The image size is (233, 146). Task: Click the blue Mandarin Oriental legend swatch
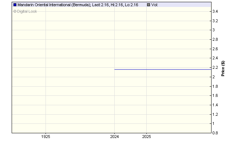point(15,5)
